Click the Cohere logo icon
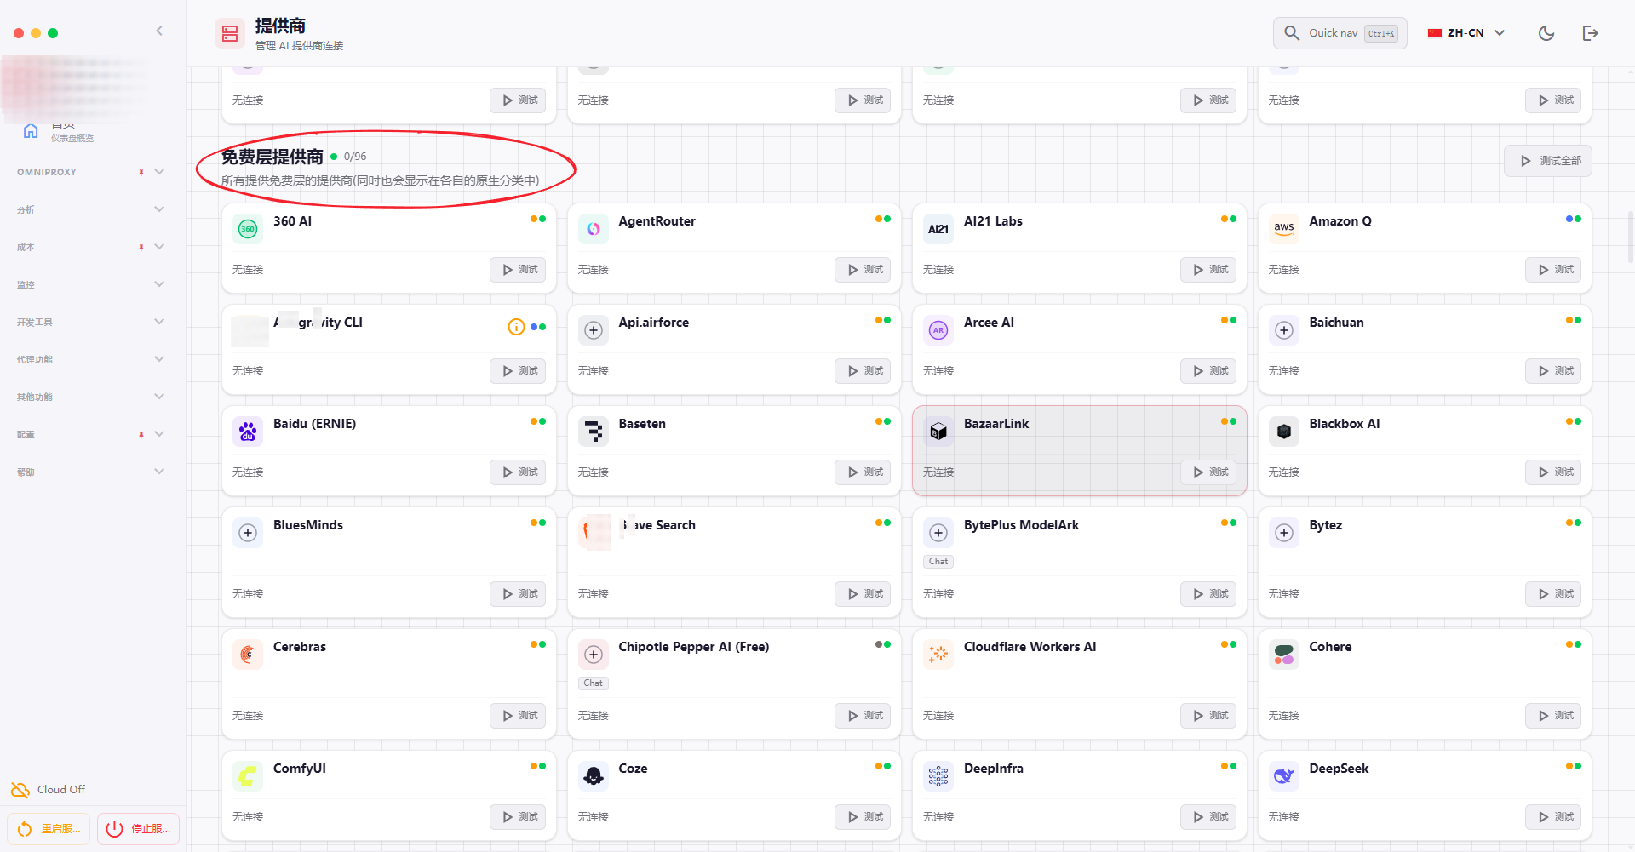 coord(1284,655)
